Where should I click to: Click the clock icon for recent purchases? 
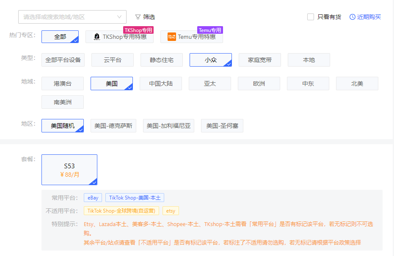point(353,17)
